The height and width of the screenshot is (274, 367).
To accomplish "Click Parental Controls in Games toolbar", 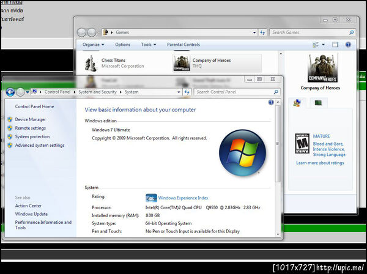I will click(183, 45).
